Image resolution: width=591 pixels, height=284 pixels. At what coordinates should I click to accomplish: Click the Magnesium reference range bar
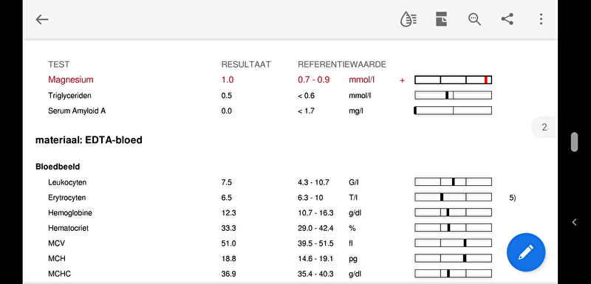point(453,80)
